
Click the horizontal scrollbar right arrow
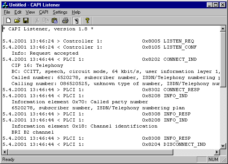pyautogui.click(x=217, y=152)
